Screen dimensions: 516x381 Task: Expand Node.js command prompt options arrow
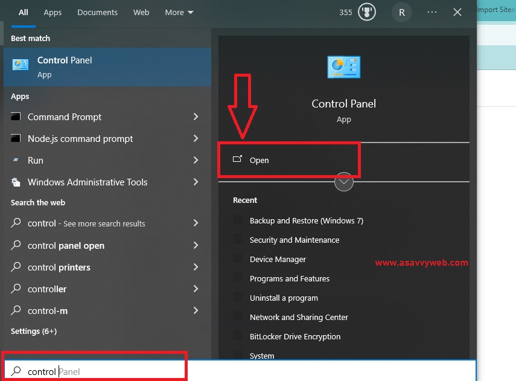click(196, 138)
